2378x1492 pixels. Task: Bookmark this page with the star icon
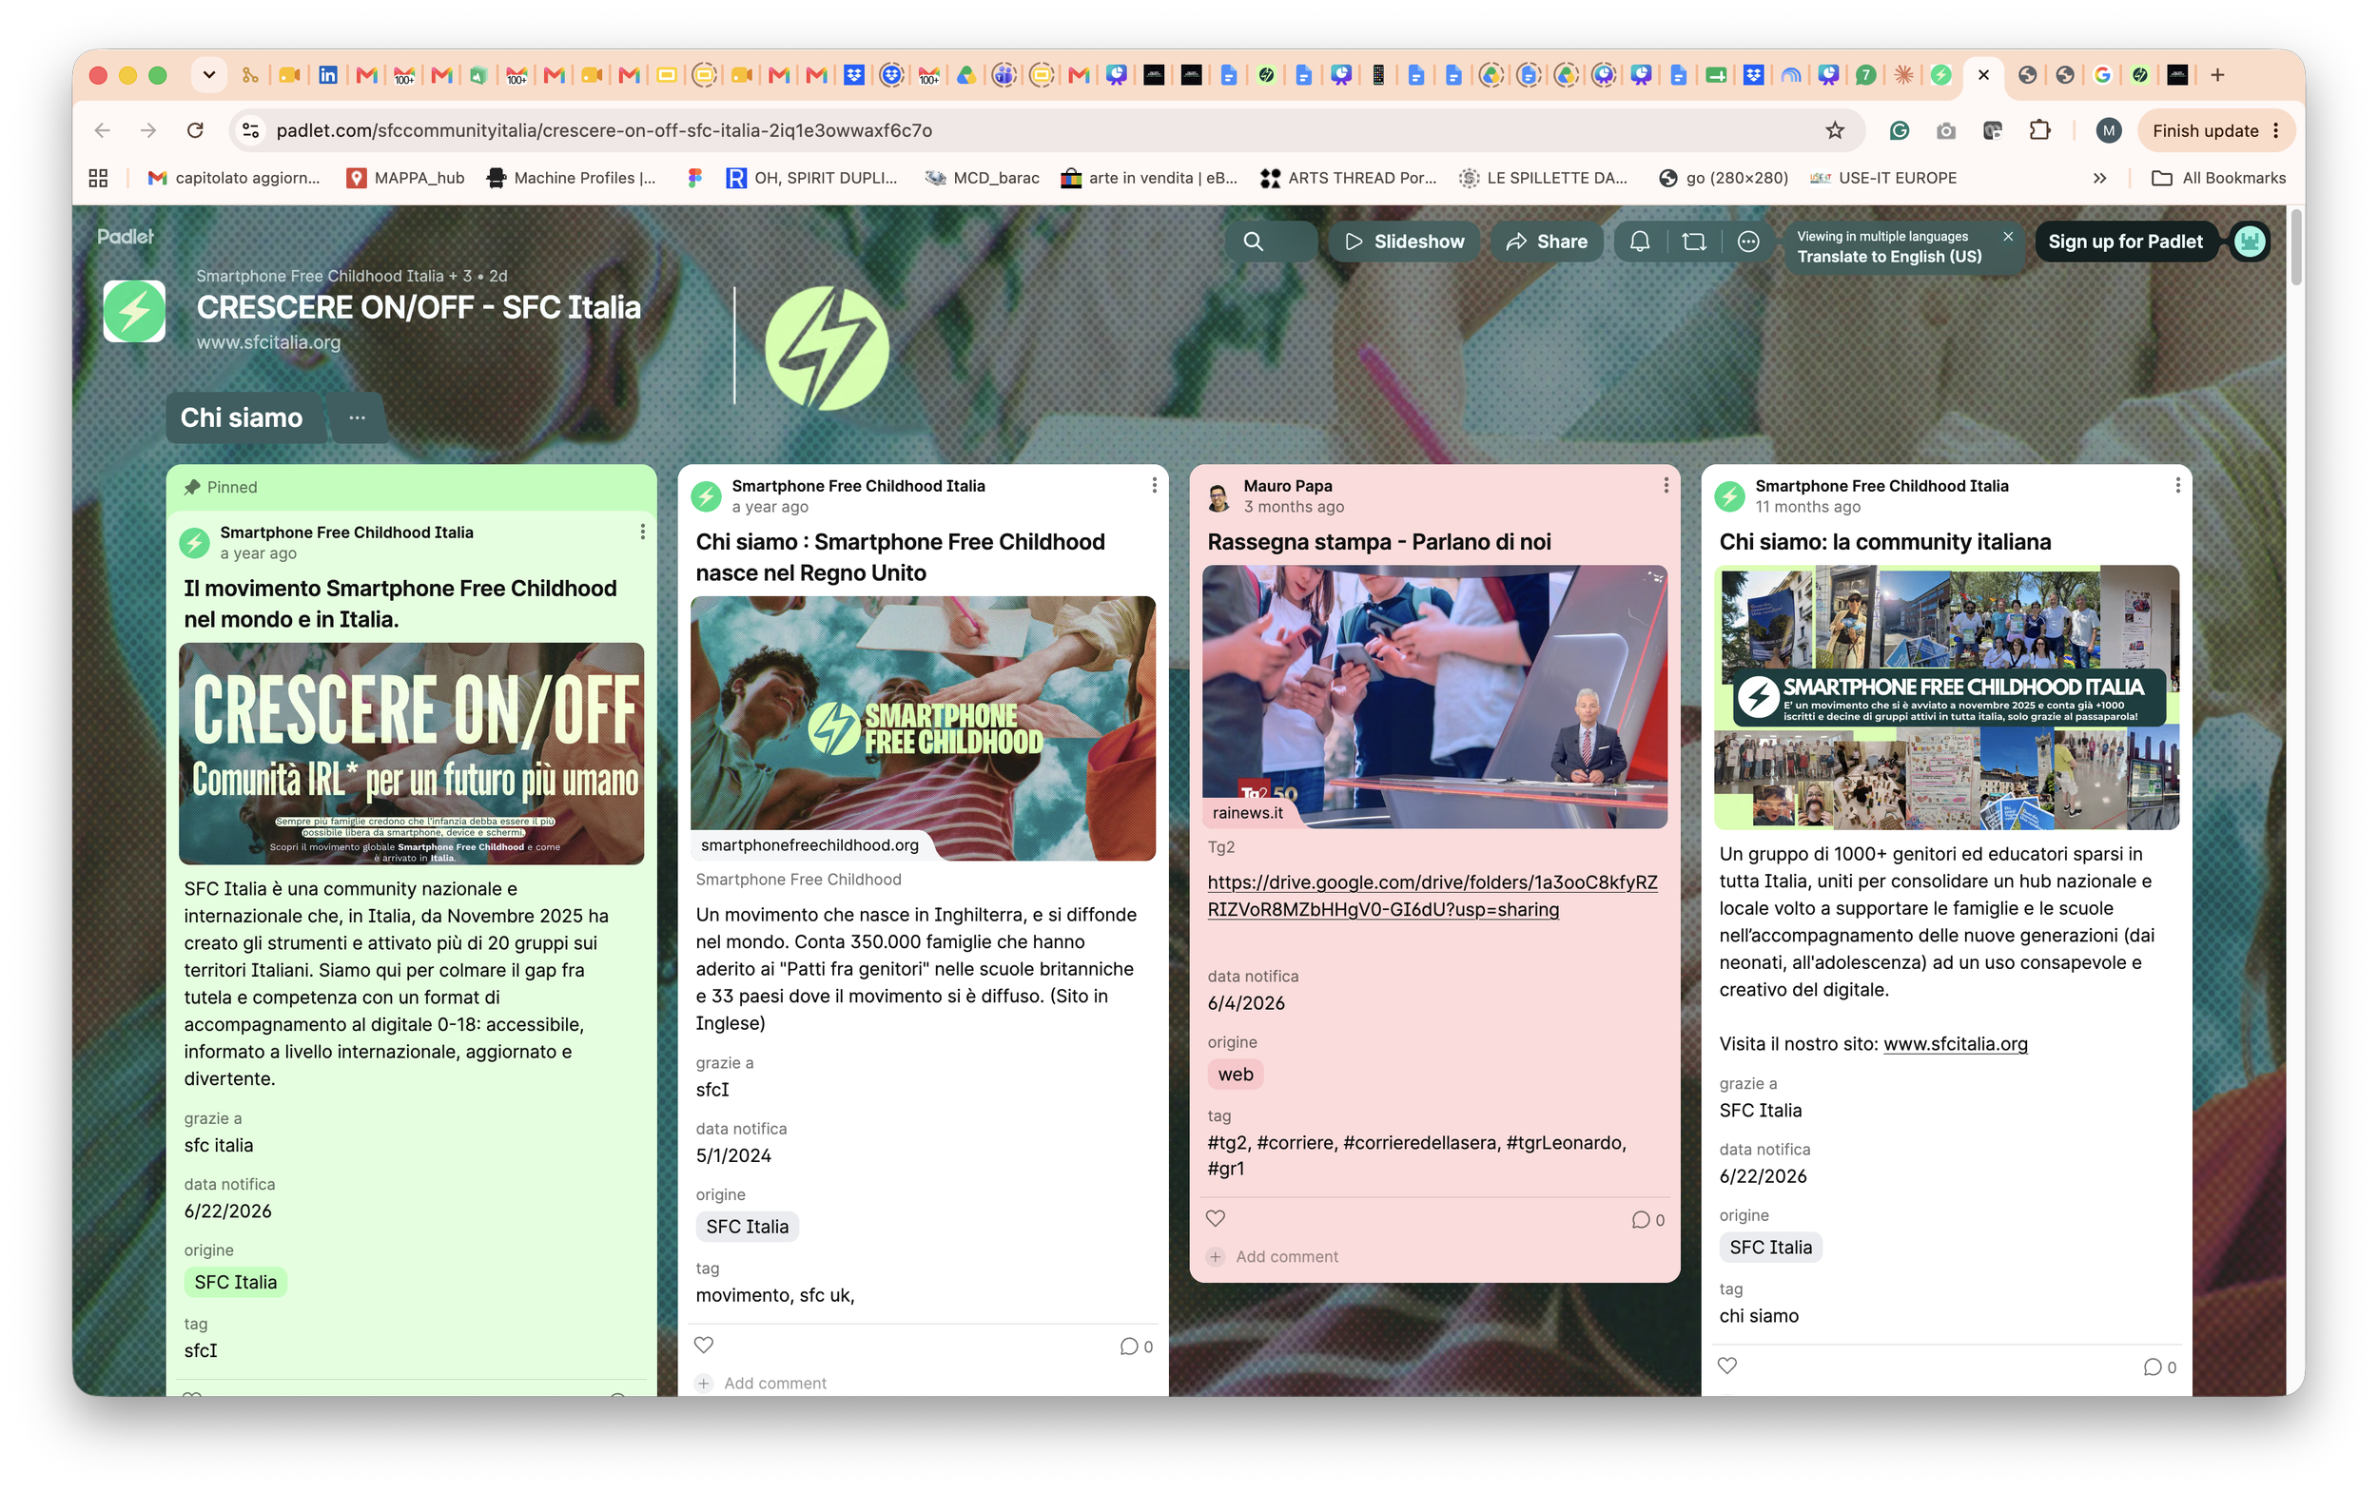(x=1834, y=130)
